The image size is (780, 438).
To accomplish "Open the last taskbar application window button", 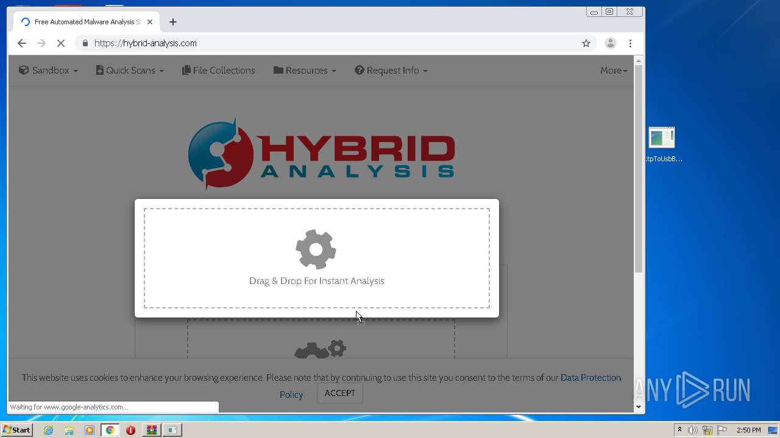I will pyautogui.click(x=172, y=430).
